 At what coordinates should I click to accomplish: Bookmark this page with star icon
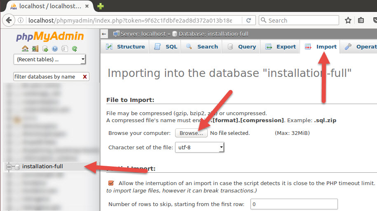pos(348,21)
